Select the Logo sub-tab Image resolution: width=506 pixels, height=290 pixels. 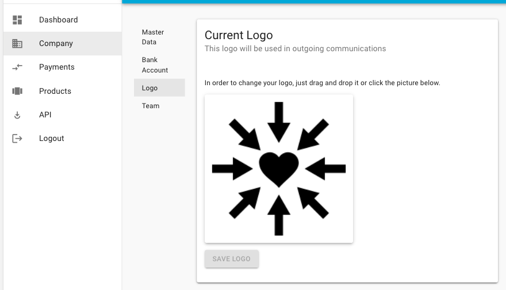159,88
